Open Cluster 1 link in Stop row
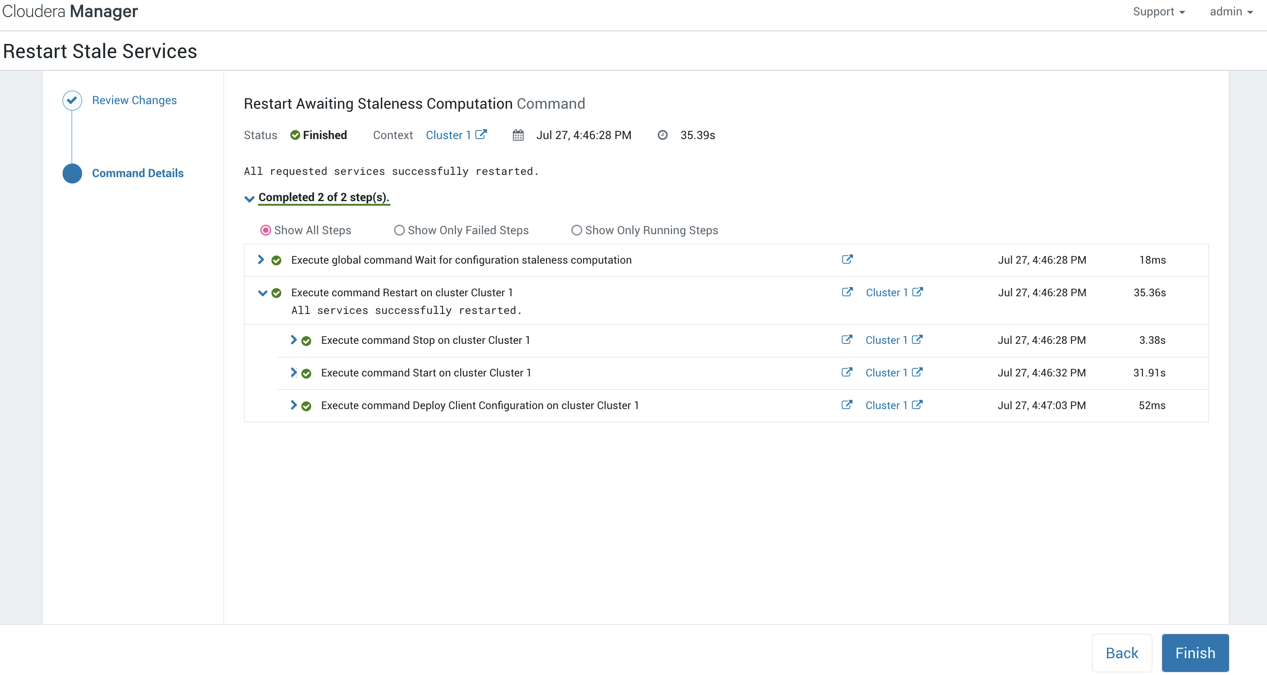This screenshot has width=1267, height=675. 886,341
